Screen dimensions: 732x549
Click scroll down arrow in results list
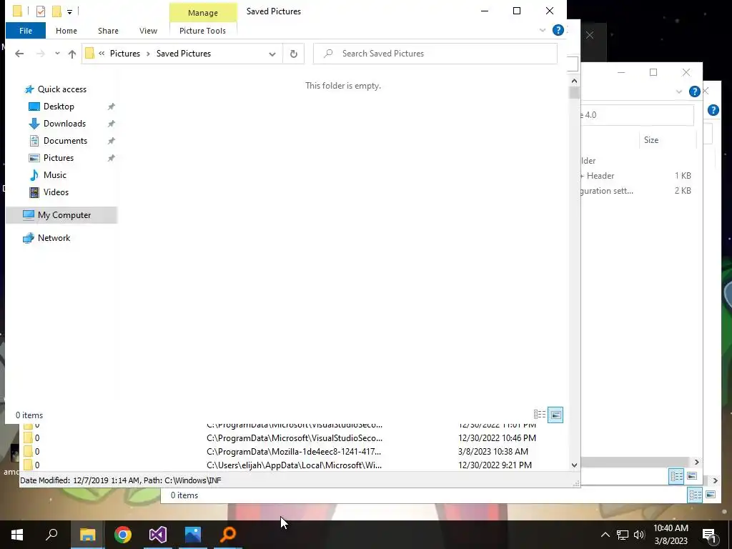[x=574, y=465]
